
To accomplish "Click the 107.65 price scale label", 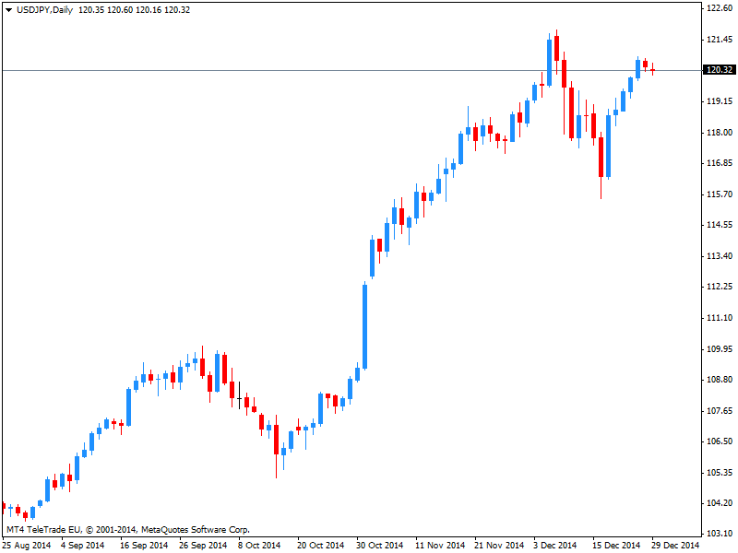I will (x=720, y=410).
